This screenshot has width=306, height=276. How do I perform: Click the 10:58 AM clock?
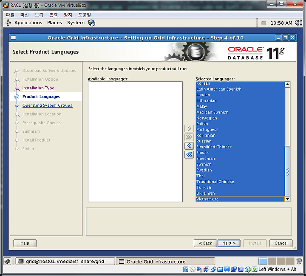281,23
